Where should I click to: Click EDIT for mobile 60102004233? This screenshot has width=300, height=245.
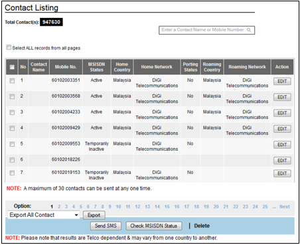point(282,113)
